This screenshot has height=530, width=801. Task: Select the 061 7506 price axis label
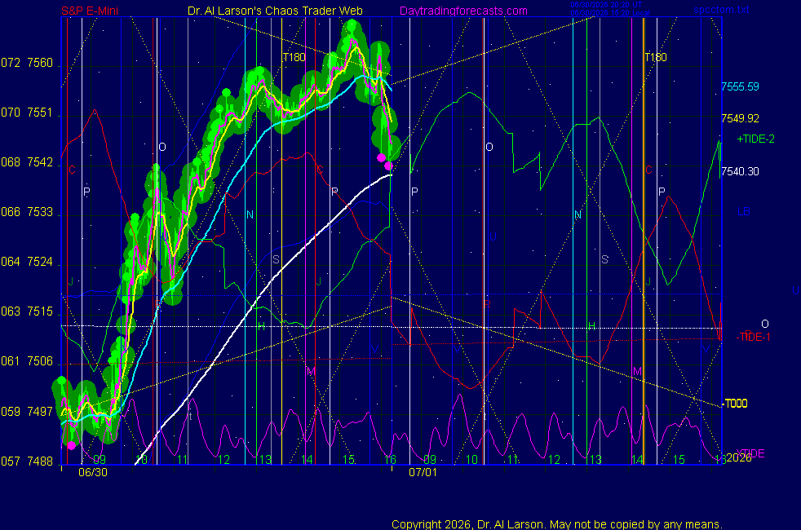pyautogui.click(x=27, y=361)
